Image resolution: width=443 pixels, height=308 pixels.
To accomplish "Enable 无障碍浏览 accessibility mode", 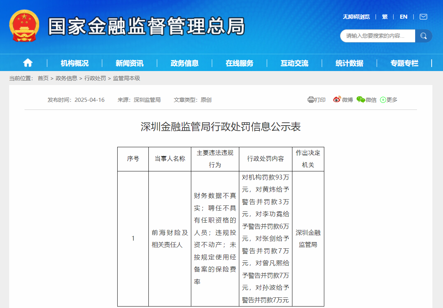I will (356, 17).
